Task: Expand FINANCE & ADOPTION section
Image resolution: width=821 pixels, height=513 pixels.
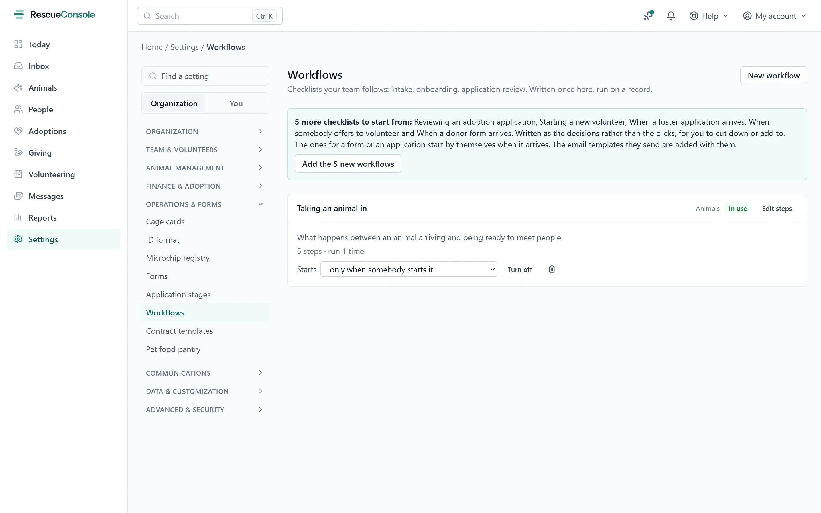Action: (205, 186)
